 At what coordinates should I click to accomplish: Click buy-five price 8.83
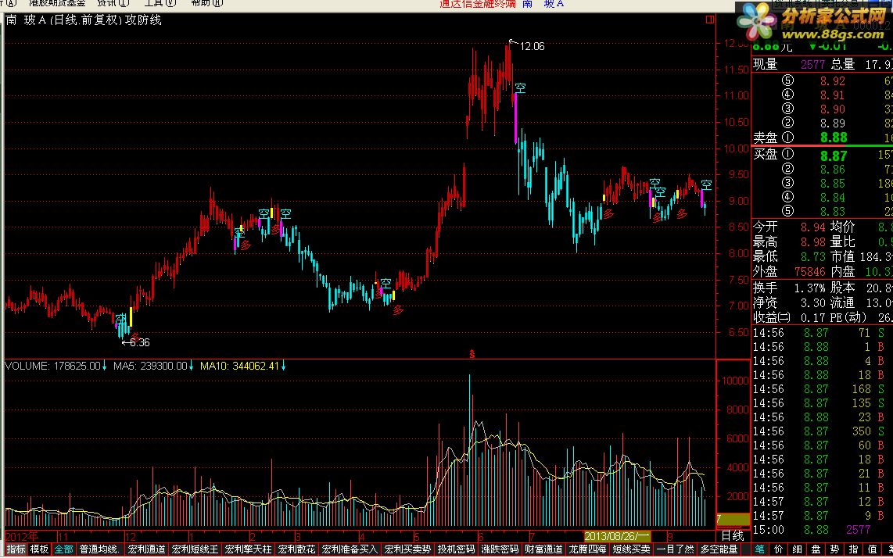point(833,211)
